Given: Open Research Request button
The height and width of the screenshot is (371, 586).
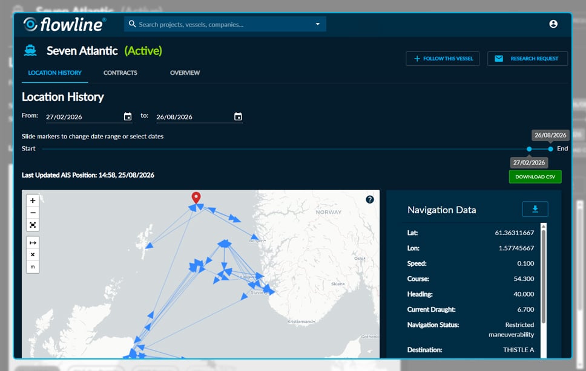Looking at the screenshot, I should pos(527,59).
